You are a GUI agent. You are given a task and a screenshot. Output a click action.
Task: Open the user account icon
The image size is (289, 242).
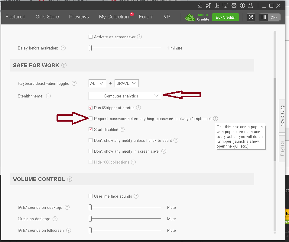(251, 5)
